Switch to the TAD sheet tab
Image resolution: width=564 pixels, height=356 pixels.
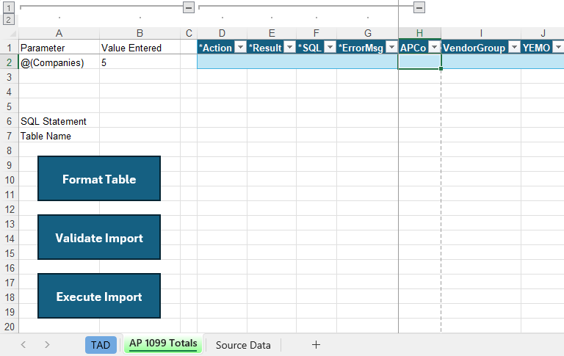(x=101, y=345)
